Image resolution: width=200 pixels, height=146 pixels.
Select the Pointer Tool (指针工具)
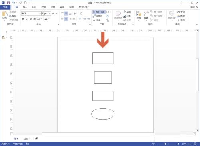(99, 12)
